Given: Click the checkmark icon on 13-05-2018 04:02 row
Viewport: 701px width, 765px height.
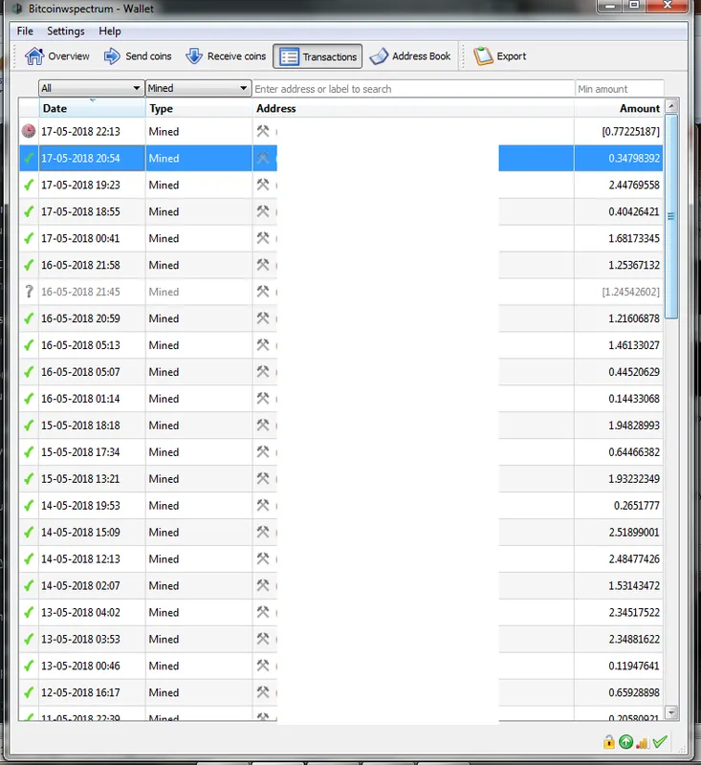Looking at the screenshot, I should click(29, 612).
